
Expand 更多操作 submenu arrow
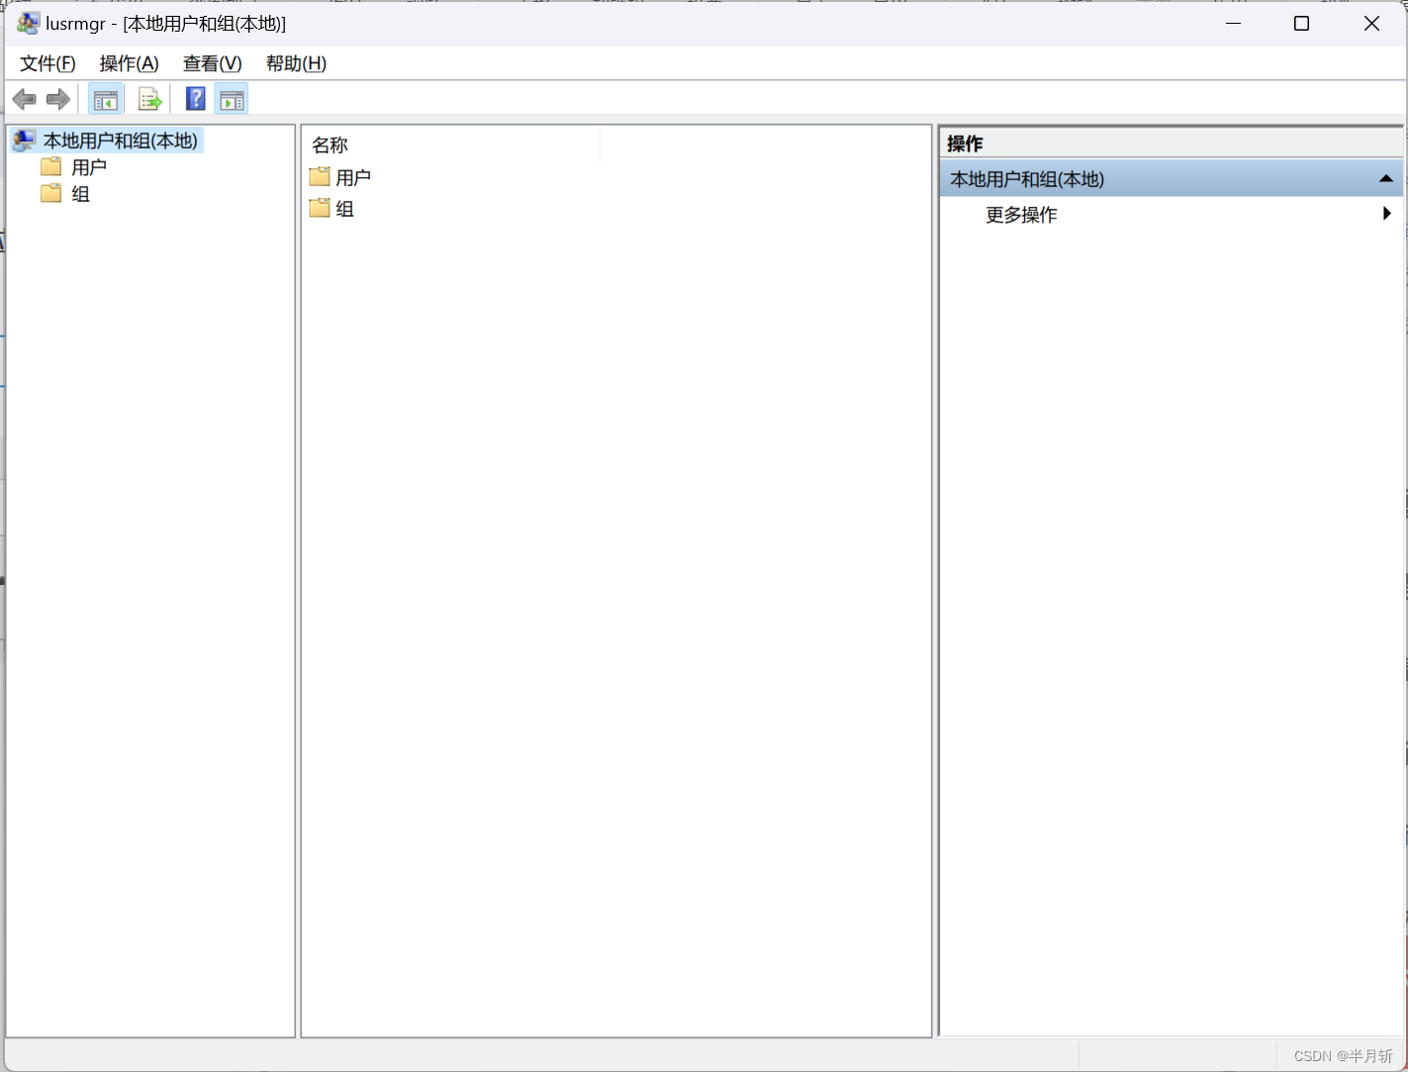tap(1387, 214)
